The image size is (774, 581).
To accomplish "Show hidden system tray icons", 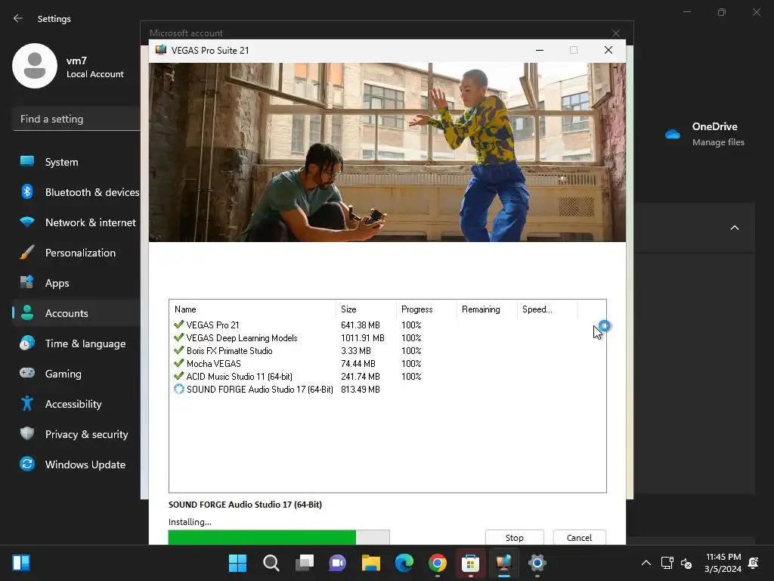I will click(x=646, y=563).
